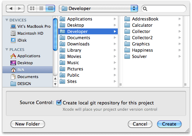The width and height of the screenshot is (192, 136).
Task: Select the IVA home folder in Places
Action: coord(28,70)
